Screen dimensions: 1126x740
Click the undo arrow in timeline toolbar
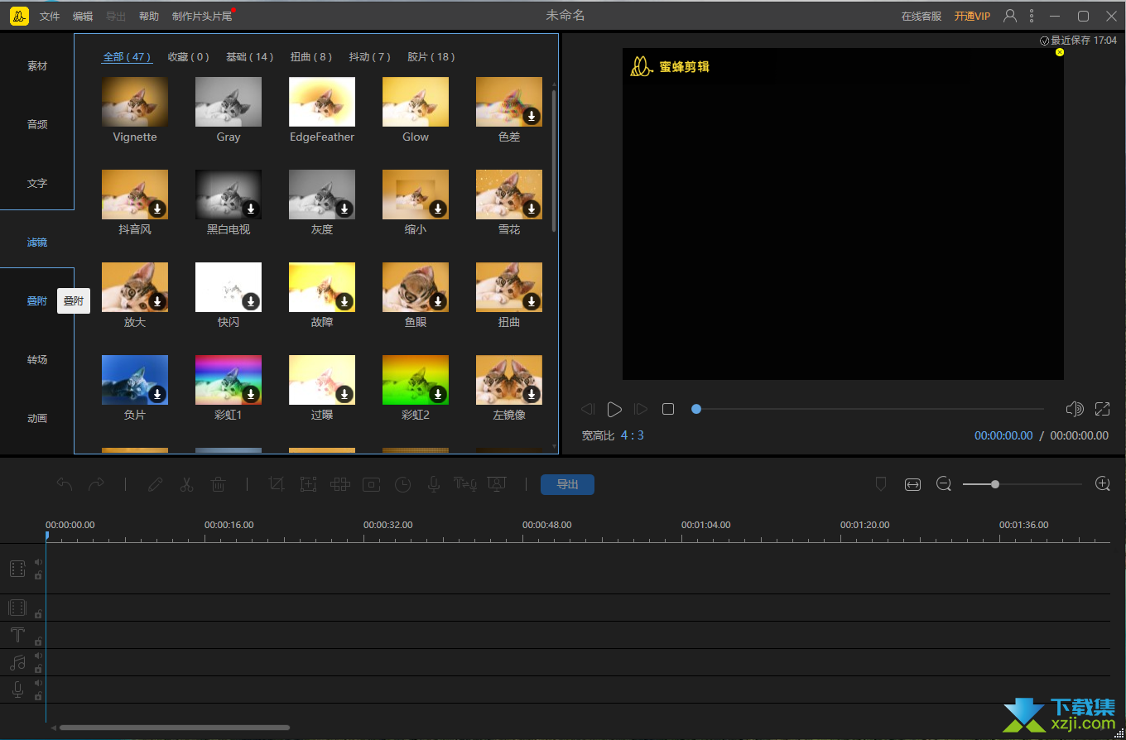point(65,484)
